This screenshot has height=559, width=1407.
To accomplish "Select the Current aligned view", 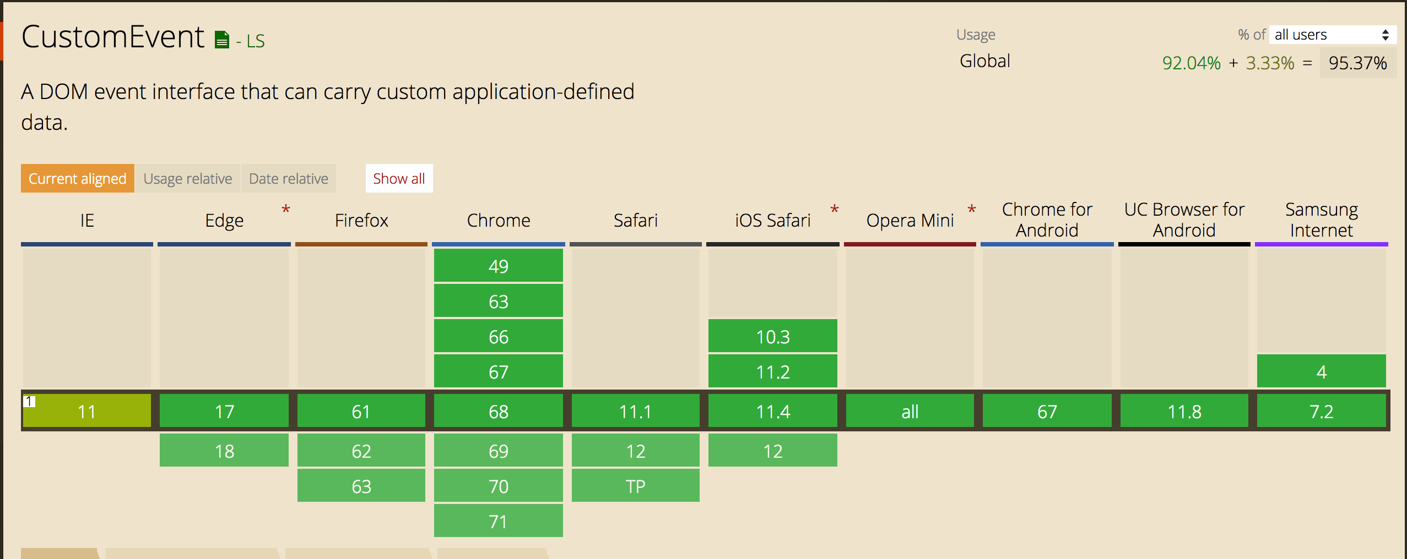I will tap(78, 178).
